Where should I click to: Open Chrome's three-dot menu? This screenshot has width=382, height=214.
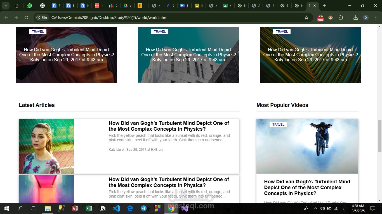point(376,18)
